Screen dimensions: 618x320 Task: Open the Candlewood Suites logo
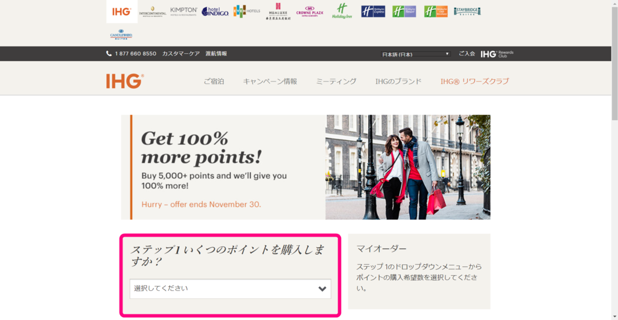121,34
